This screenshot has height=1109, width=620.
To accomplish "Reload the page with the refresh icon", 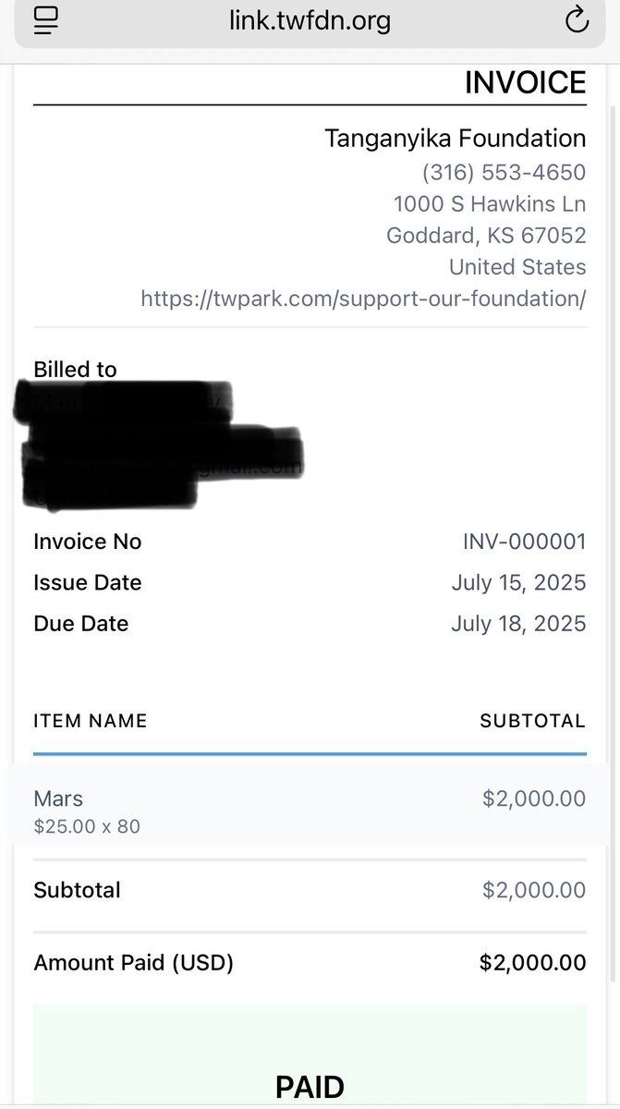I will pyautogui.click(x=577, y=19).
